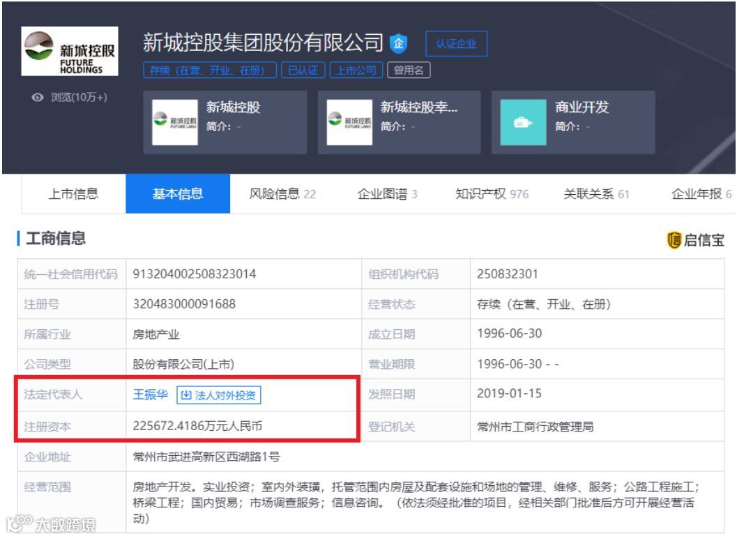
Task: Open the 曾用名 tag
Action: pyautogui.click(x=409, y=70)
